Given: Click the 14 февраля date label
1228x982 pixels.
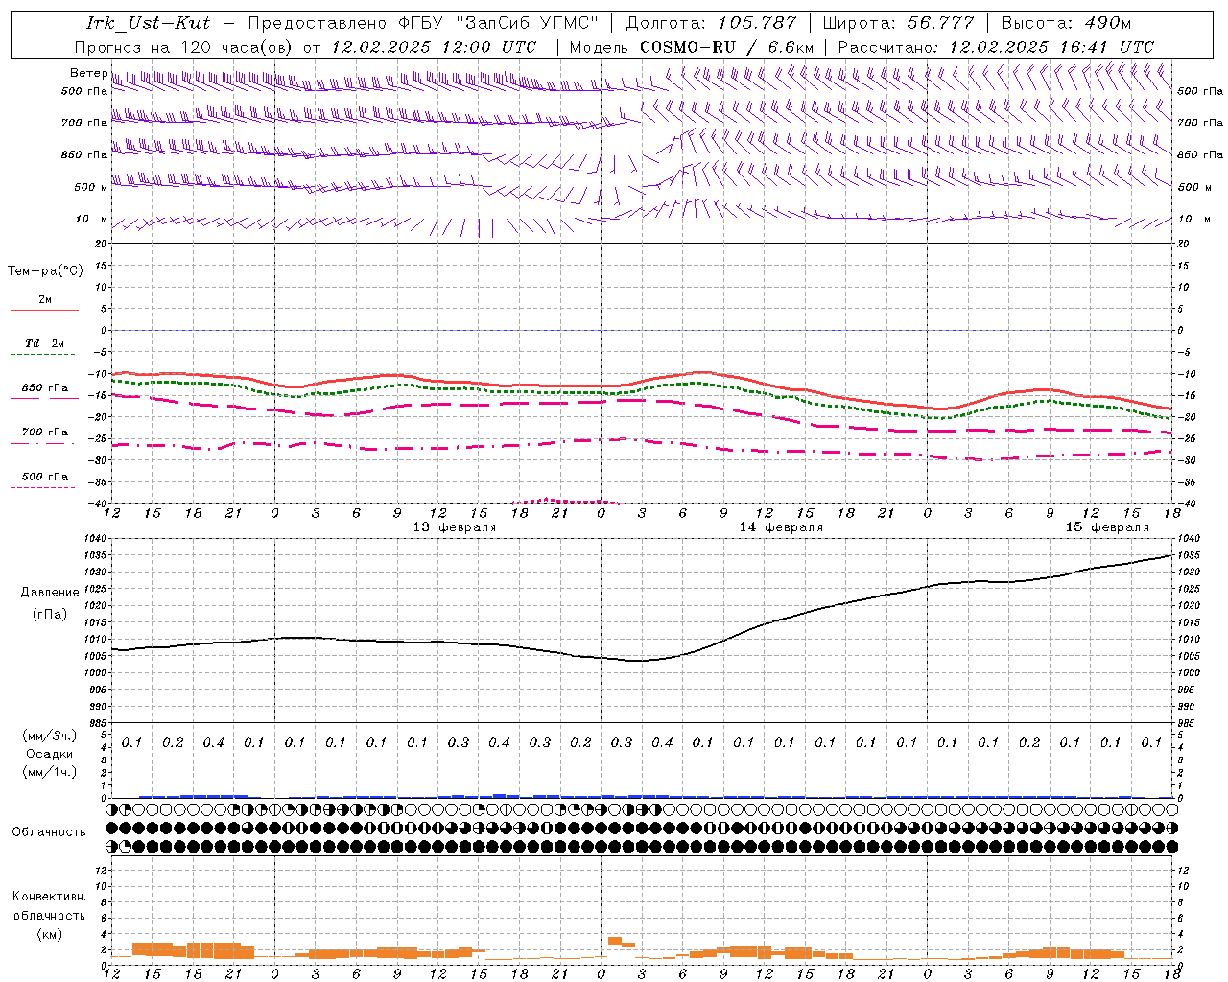Looking at the screenshot, I should [781, 527].
